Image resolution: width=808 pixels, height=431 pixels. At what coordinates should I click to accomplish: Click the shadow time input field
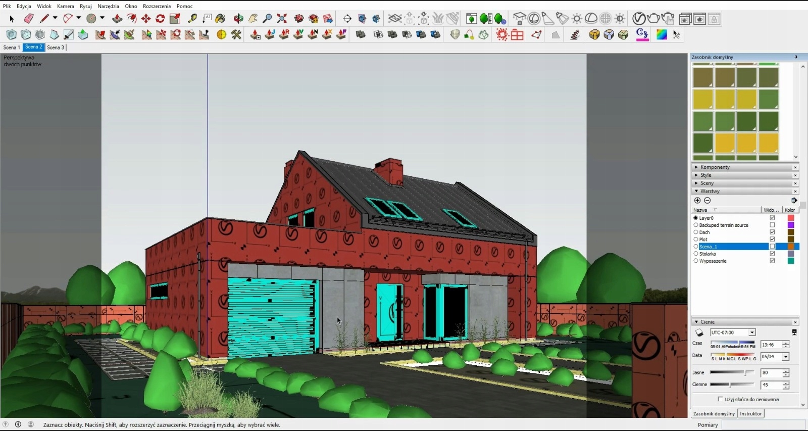point(771,345)
